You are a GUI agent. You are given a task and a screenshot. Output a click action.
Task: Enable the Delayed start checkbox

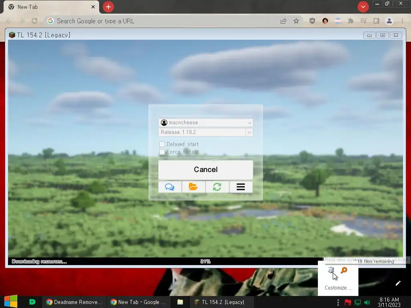click(162, 144)
